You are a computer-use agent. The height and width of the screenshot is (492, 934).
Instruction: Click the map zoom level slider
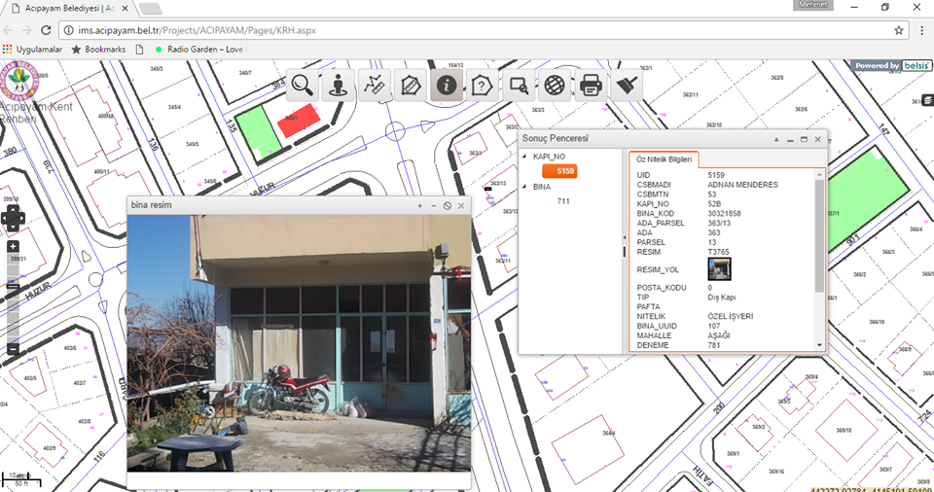13,287
